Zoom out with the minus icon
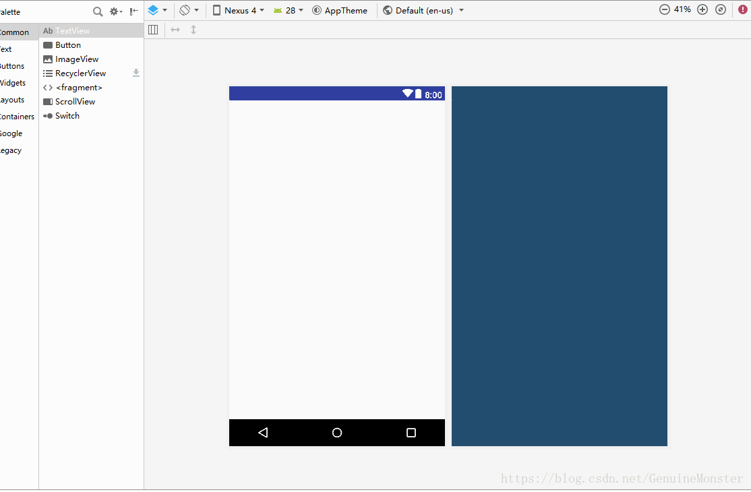 [x=664, y=9]
